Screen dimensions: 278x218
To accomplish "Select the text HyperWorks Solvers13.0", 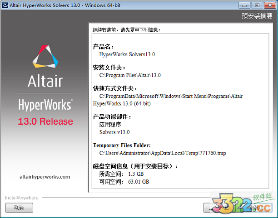I will pyautogui.click(x=127, y=54).
